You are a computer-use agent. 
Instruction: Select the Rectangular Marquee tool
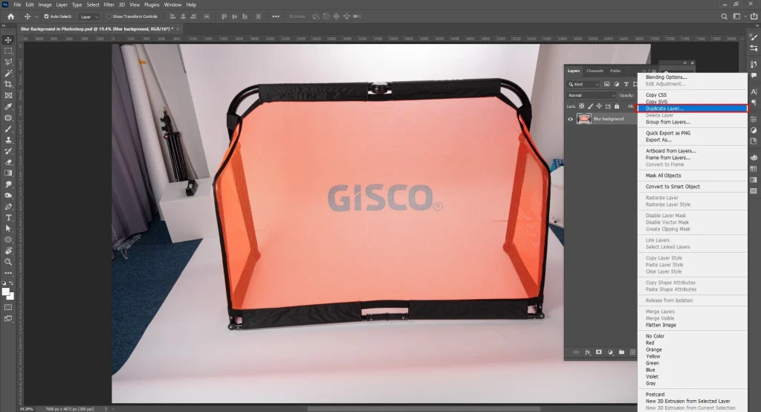tap(8, 51)
